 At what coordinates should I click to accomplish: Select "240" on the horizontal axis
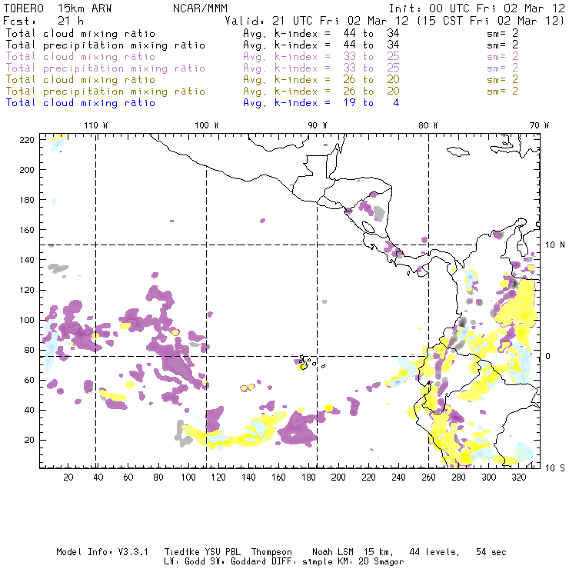tap(398, 477)
